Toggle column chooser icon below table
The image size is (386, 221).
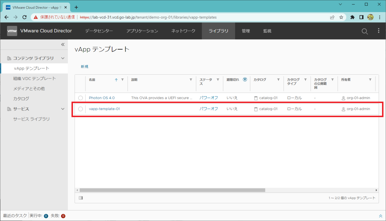tap(80, 198)
